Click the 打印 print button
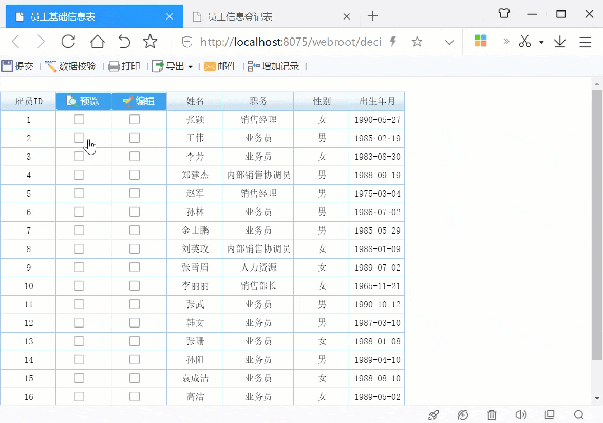The height and width of the screenshot is (423, 603). point(124,66)
